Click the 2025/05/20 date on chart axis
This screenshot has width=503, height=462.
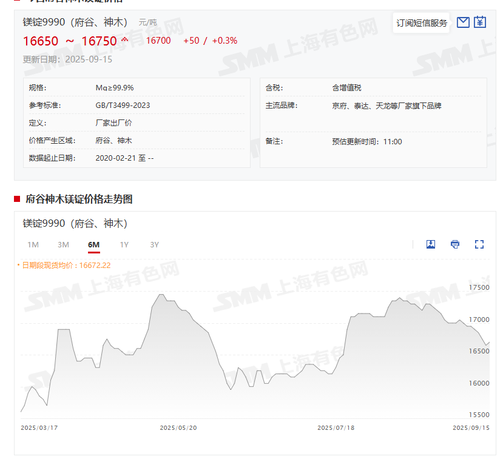click(178, 427)
